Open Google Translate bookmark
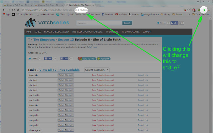The width and height of the screenshot is (213, 133). pos(150,14)
